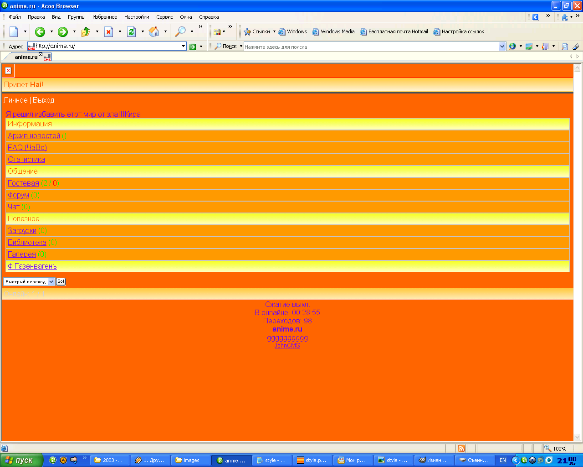Close the anime.ru tab with its X
This screenshot has height=467, width=583.
click(x=41, y=54)
